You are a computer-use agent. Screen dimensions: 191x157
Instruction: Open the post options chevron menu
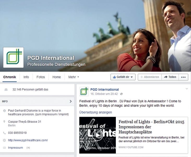[187, 89]
